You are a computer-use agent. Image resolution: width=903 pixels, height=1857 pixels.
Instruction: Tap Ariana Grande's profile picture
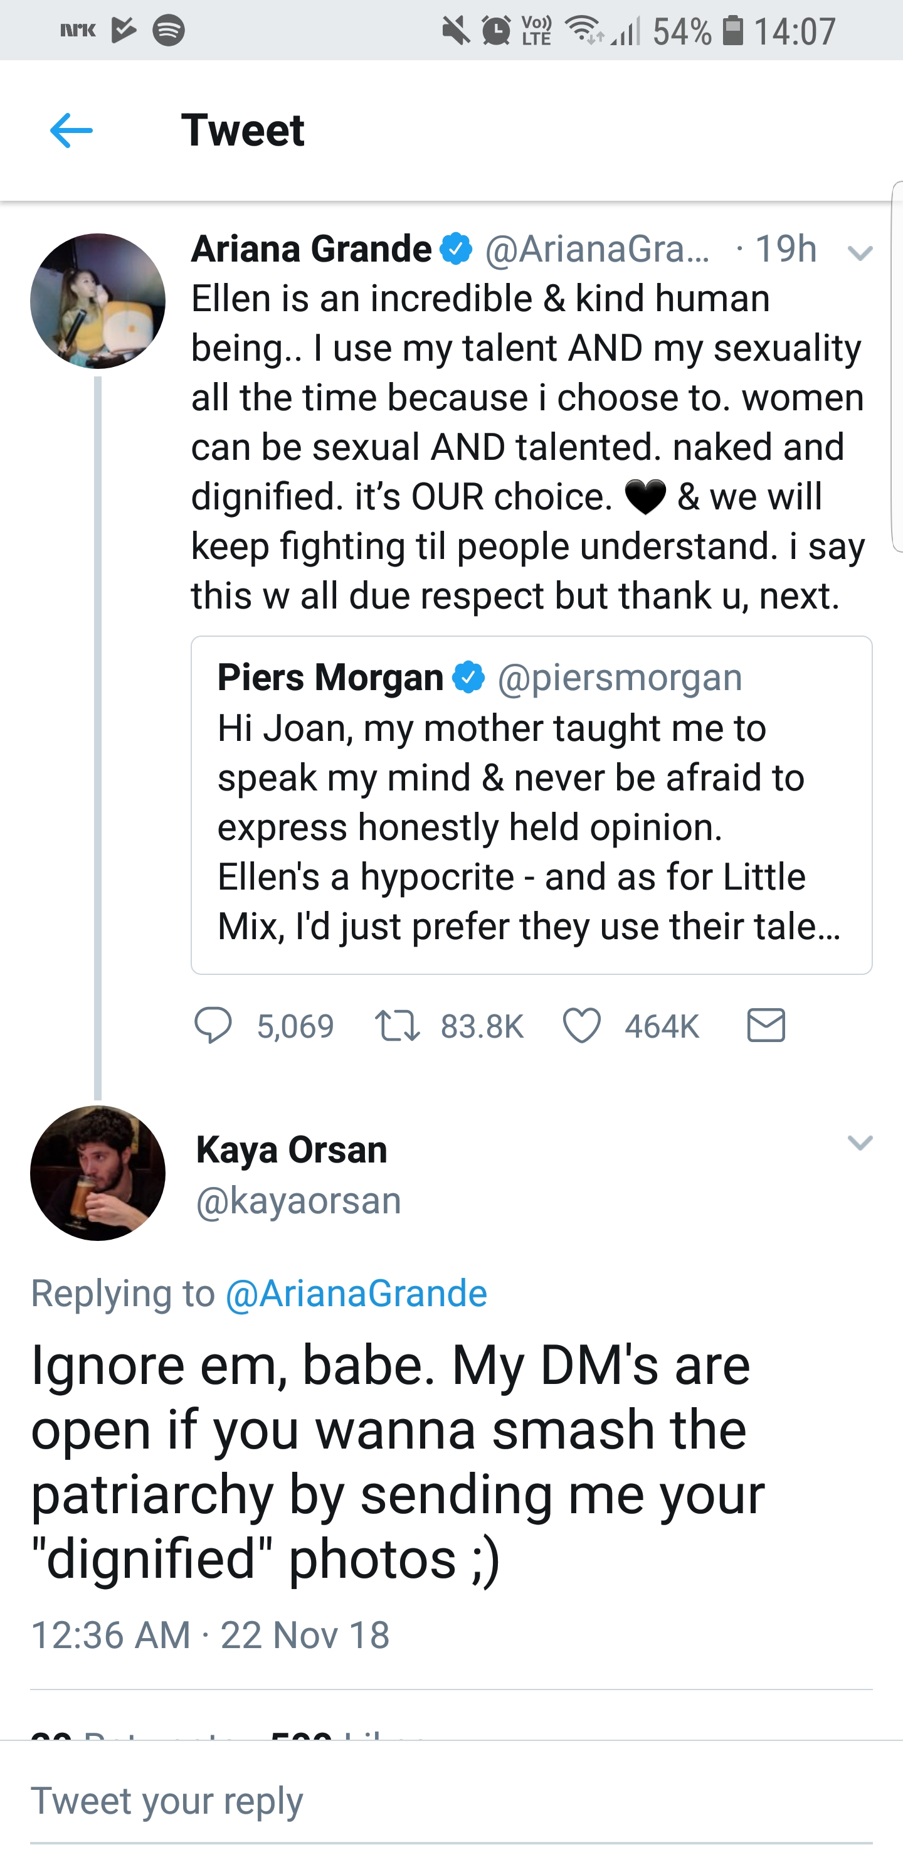[98, 301]
